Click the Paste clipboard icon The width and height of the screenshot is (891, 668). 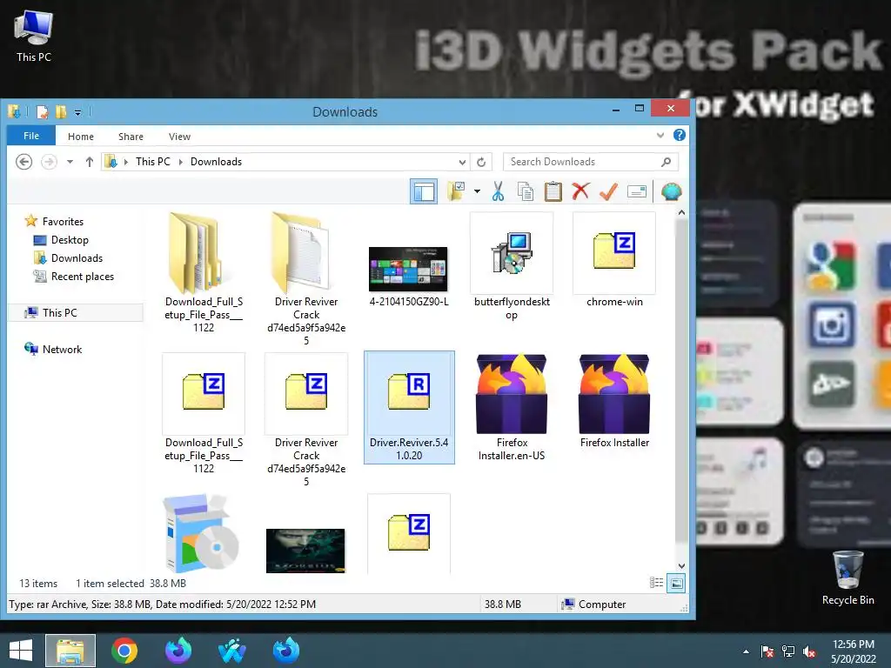[x=553, y=191]
